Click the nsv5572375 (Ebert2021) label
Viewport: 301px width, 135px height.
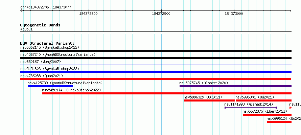[265, 111]
